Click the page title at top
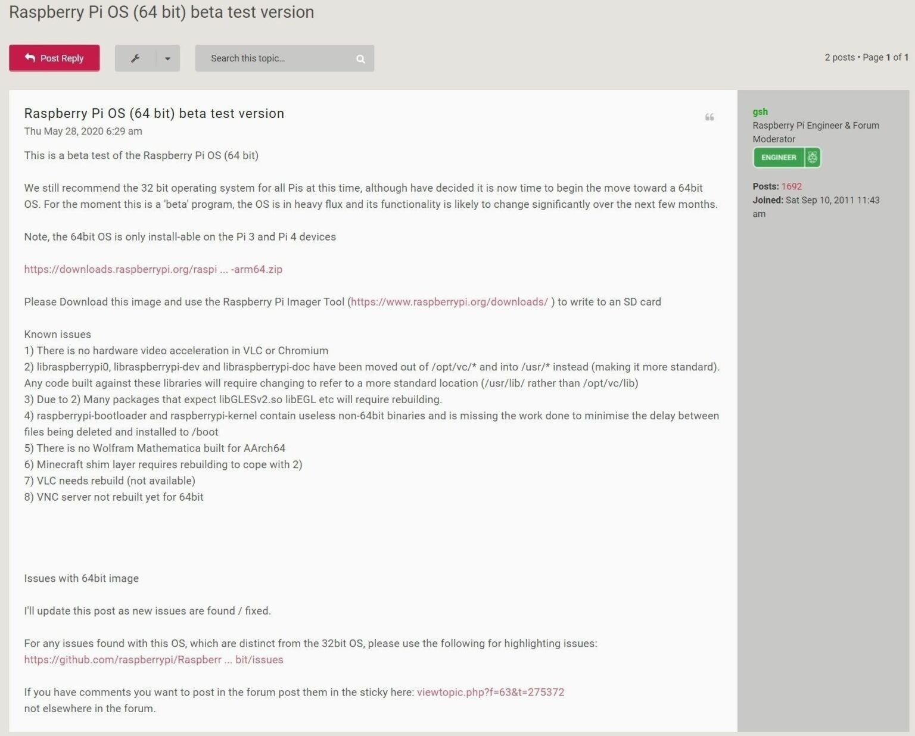The height and width of the screenshot is (736, 915). click(161, 12)
